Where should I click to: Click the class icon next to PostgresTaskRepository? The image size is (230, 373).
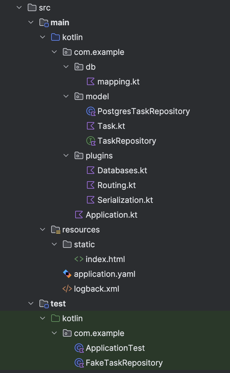pos(90,111)
